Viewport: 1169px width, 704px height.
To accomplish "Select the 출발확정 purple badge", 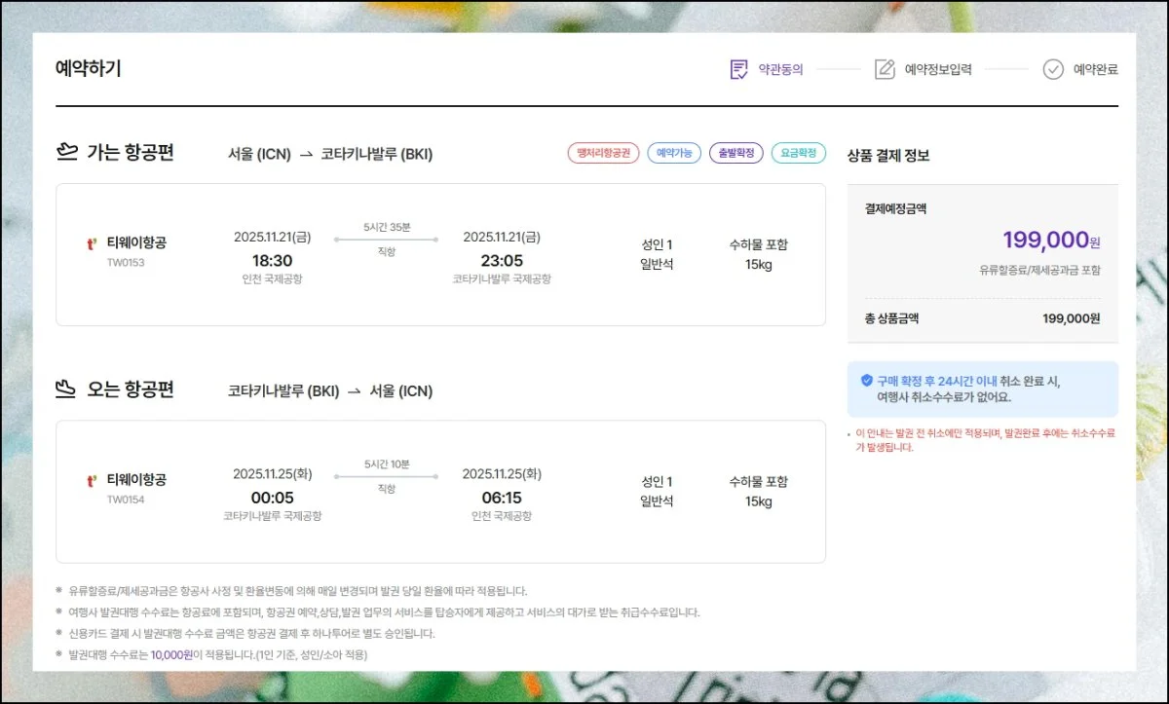I will tap(735, 153).
